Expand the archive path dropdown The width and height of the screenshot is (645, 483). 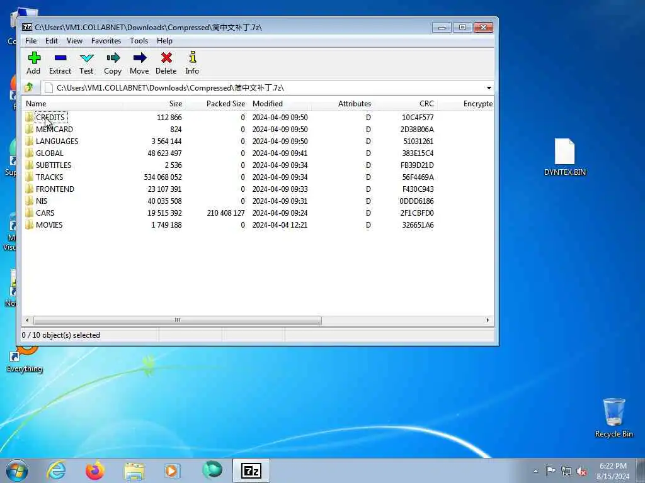[x=489, y=87]
